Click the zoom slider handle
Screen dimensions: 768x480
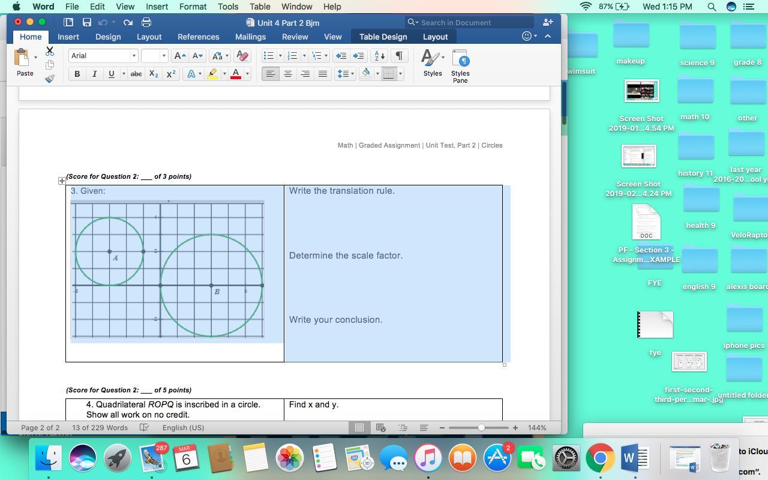tap(481, 428)
